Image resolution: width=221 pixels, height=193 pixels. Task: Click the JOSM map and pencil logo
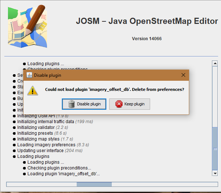27,26
